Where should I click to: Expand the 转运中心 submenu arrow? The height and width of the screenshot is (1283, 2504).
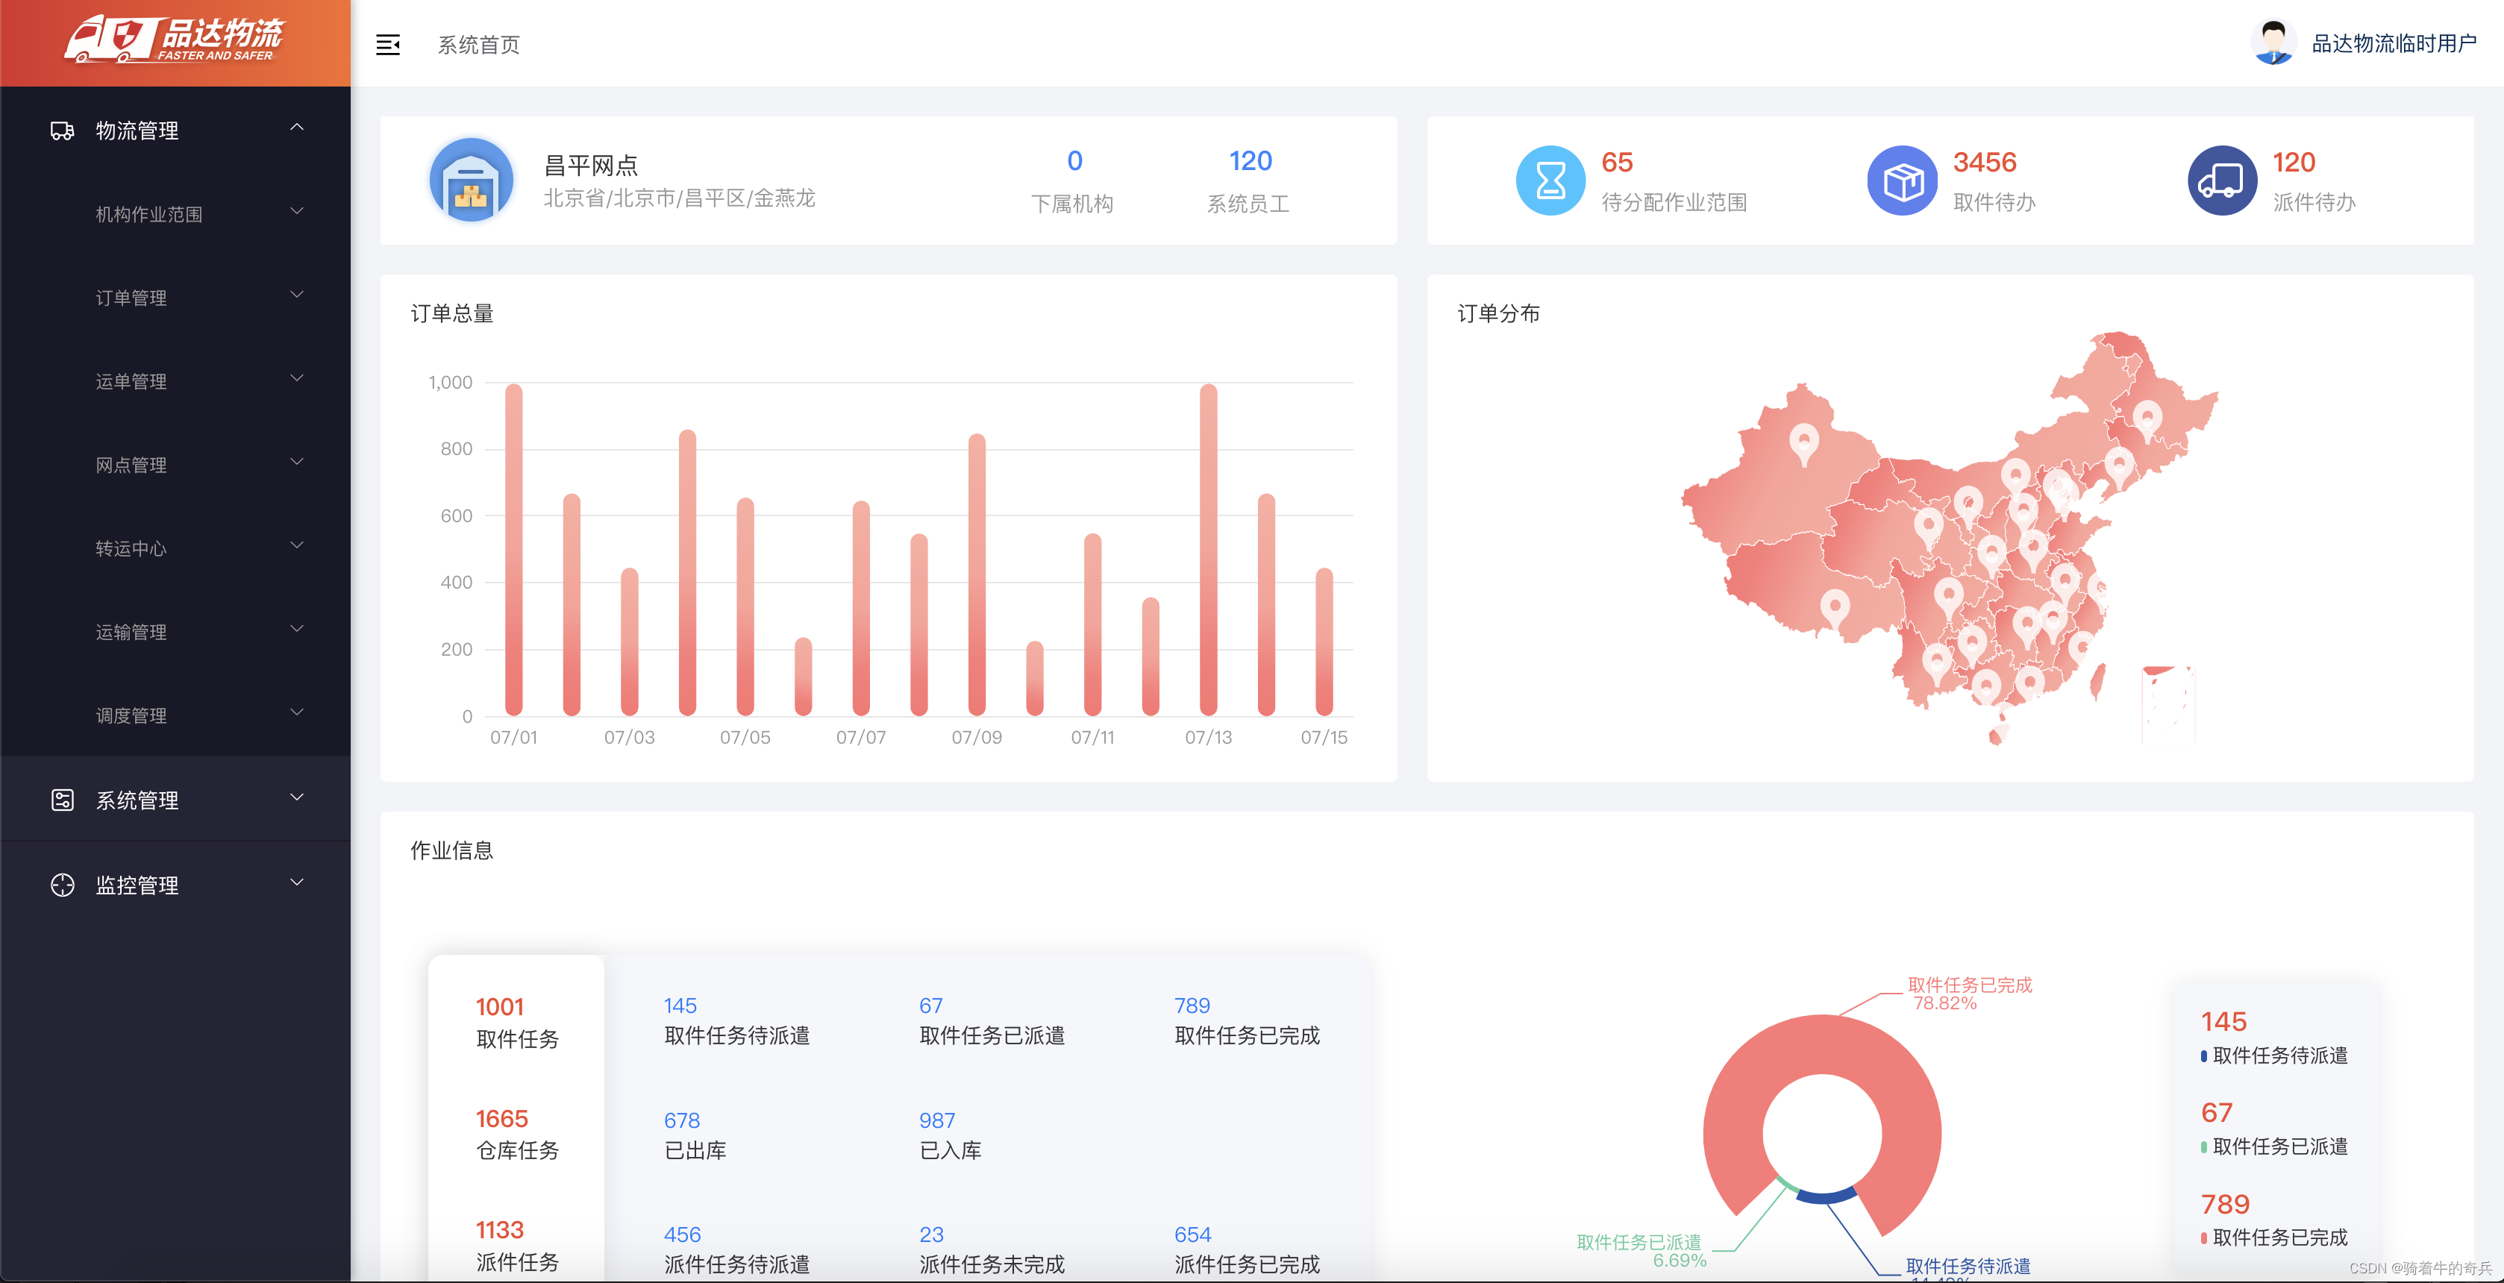[298, 545]
